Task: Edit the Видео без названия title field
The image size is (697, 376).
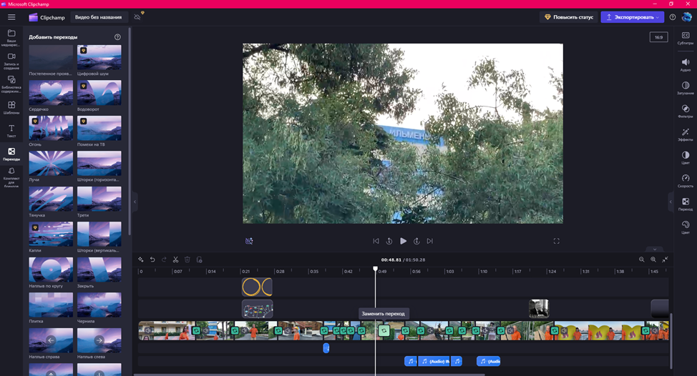Action: coord(99,17)
